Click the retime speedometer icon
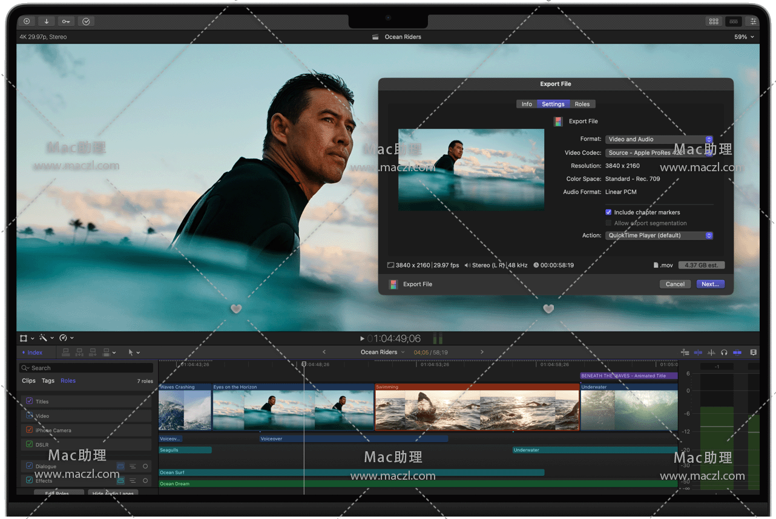 point(64,338)
